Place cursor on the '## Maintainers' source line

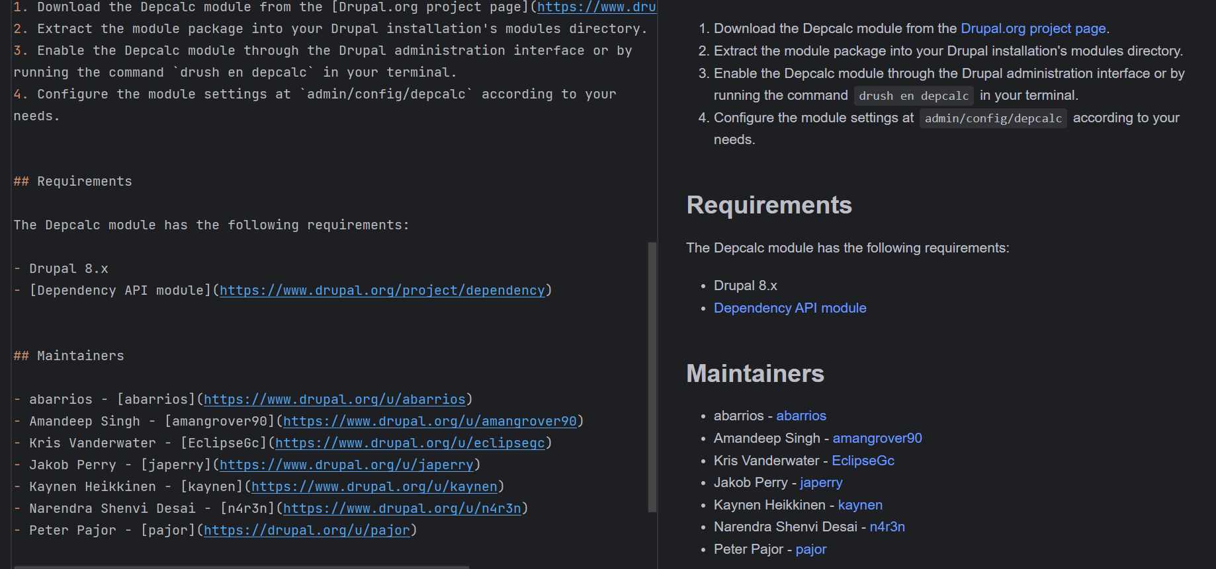[x=80, y=356]
